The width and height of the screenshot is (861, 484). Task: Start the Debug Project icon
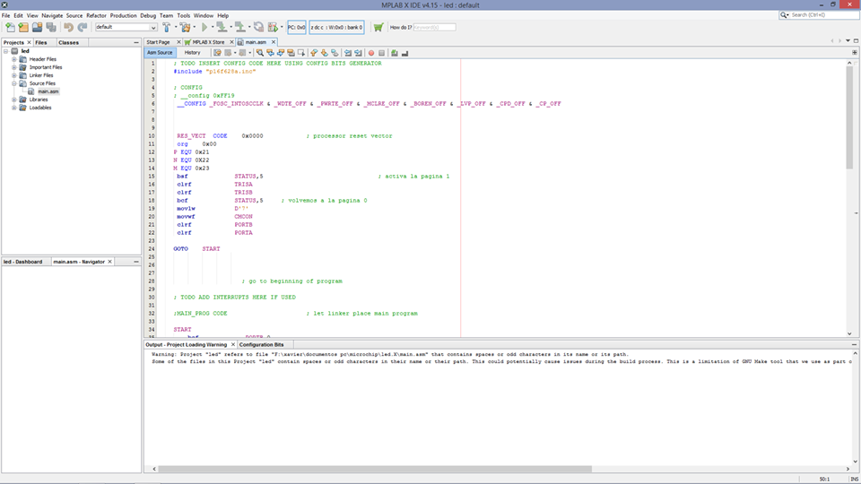pos(273,27)
